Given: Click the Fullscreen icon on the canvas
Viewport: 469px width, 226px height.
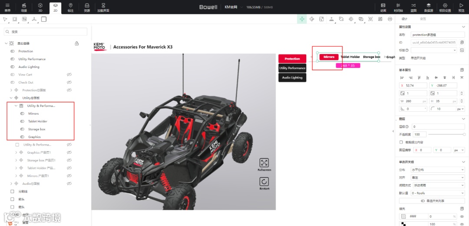Looking at the screenshot, I should click(x=264, y=162).
